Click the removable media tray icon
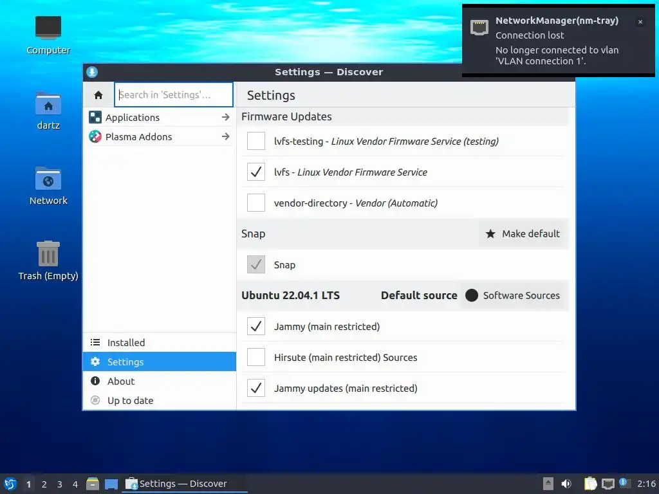This screenshot has width=659, height=494. coord(548,484)
